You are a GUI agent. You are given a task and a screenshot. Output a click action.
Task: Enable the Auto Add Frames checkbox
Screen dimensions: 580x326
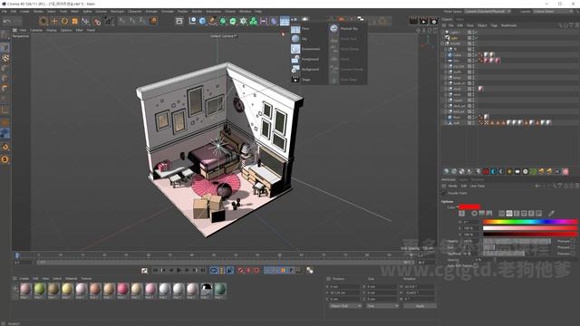(x=475, y=265)
